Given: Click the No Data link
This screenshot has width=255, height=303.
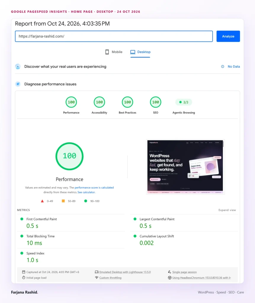Looking at the screenshot, I should coord(234,67).
